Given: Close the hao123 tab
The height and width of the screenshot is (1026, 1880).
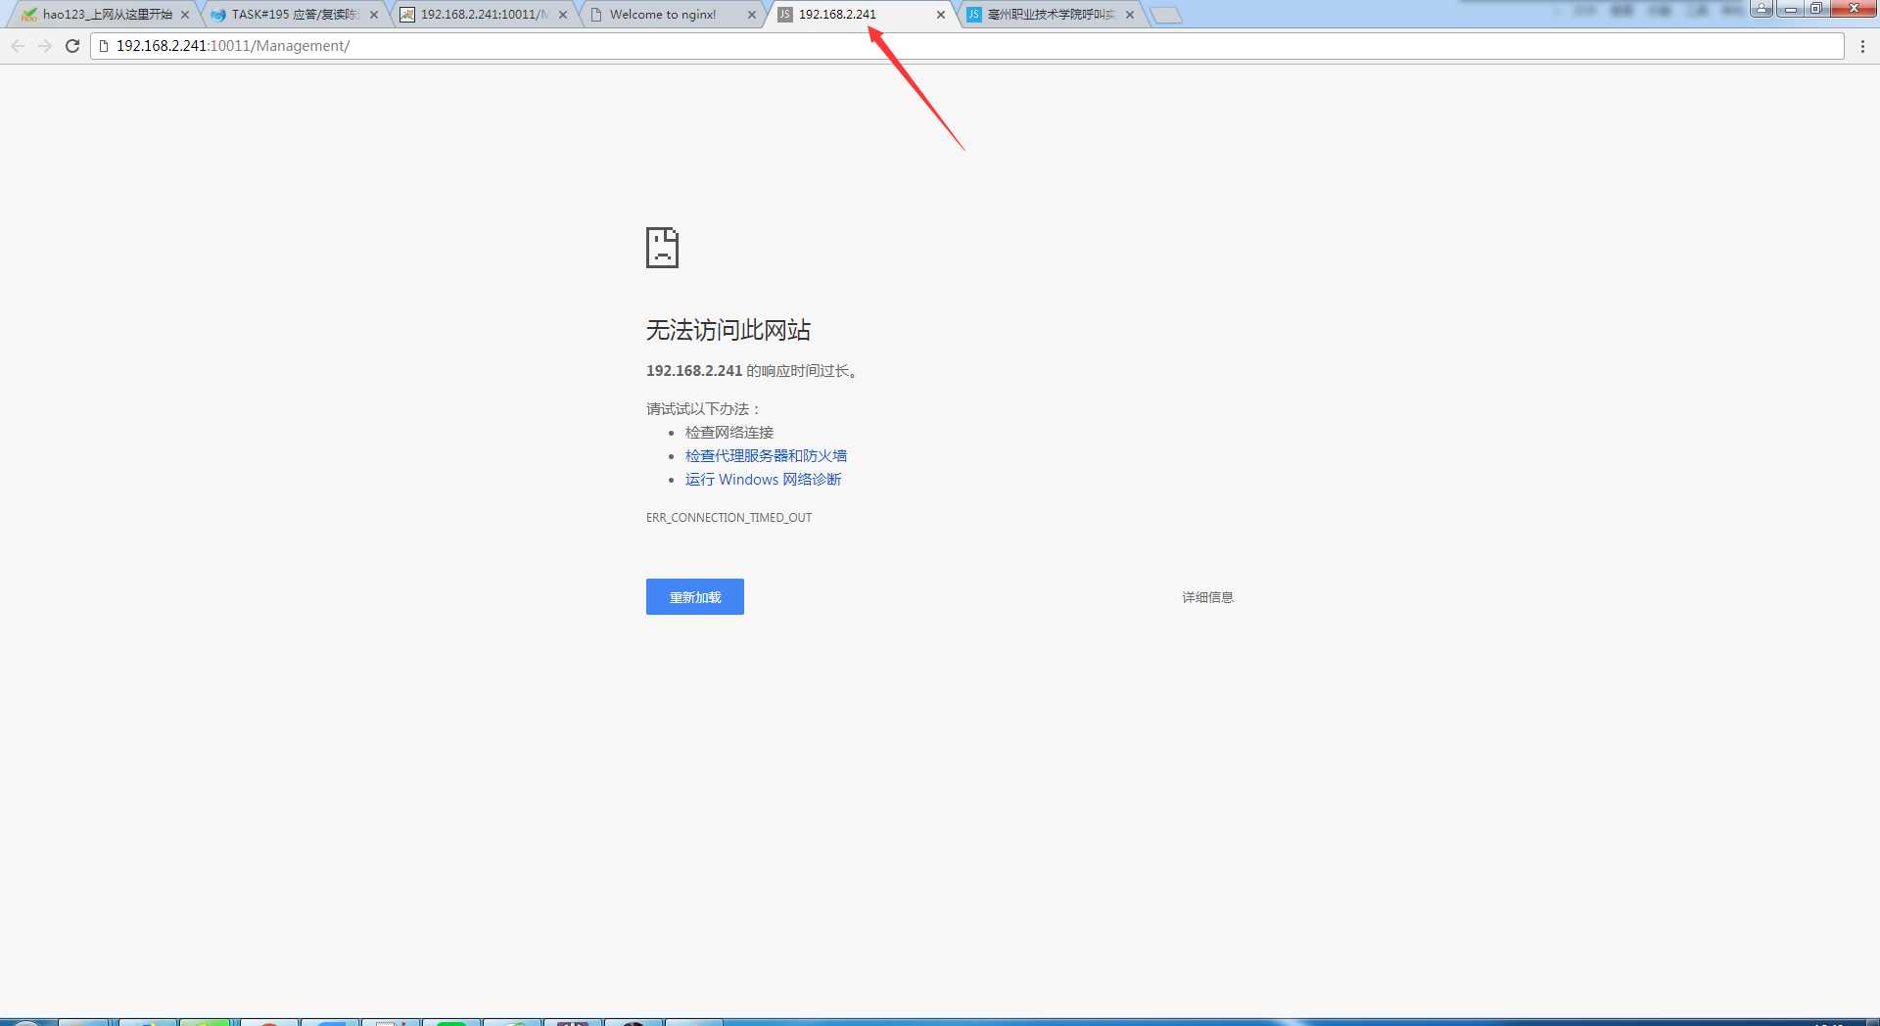Looking at the screenshot, I should tap(185, 15).
